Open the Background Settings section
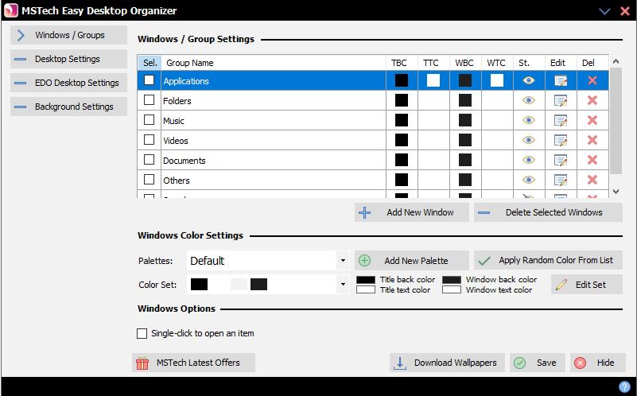 coord(68,107)
